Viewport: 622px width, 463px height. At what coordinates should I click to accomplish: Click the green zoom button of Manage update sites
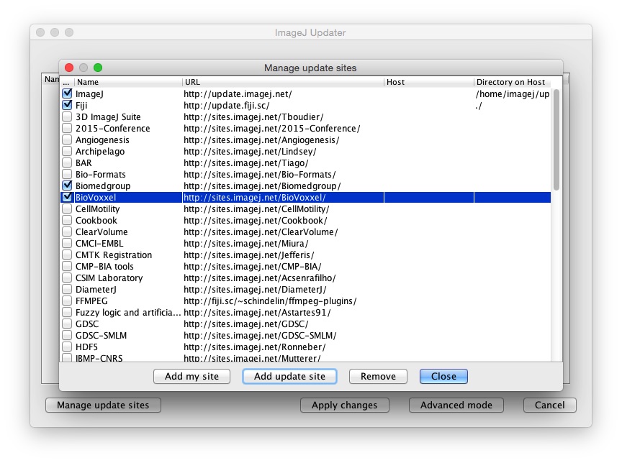[x=98, y=68]
